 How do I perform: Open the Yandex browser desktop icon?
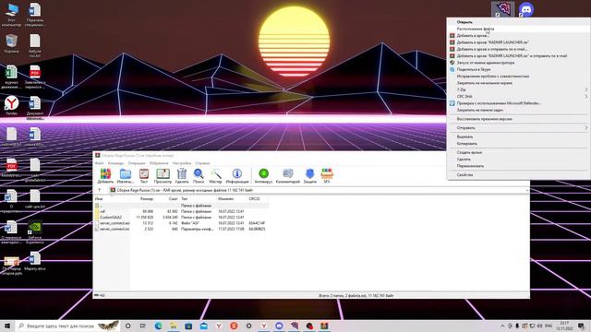(x=12, y=105)
